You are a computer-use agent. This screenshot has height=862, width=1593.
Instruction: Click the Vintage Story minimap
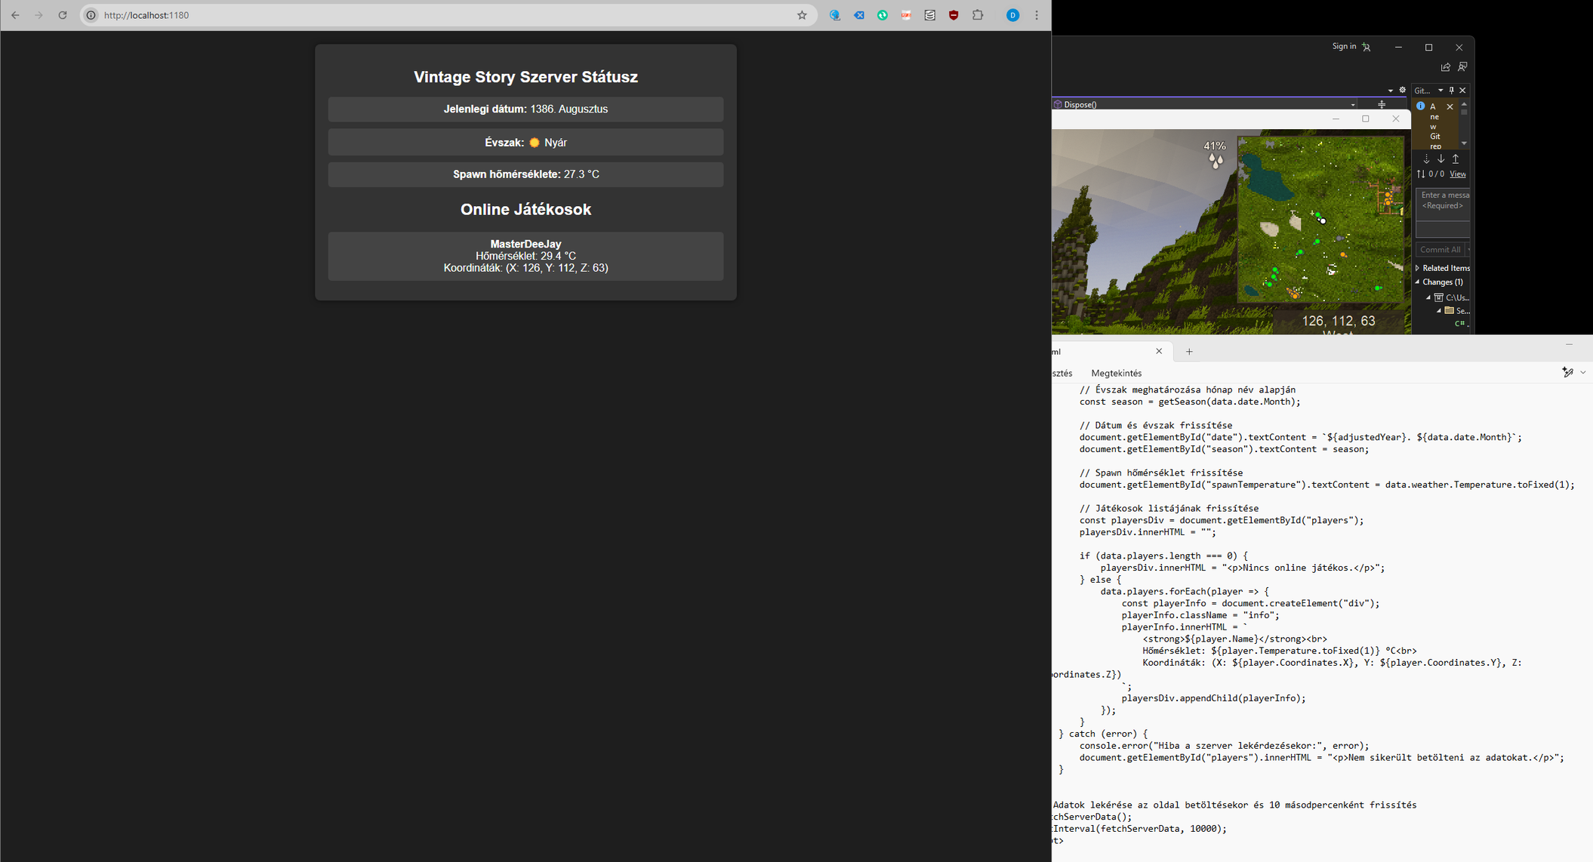(x=1320, y=220)
